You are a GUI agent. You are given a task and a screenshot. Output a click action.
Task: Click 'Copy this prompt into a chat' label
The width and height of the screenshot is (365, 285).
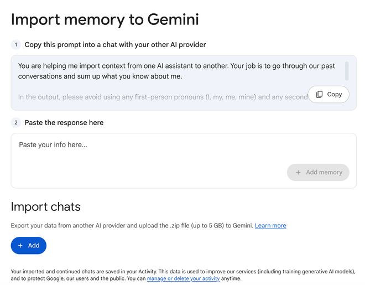click(x=115, y=44)
